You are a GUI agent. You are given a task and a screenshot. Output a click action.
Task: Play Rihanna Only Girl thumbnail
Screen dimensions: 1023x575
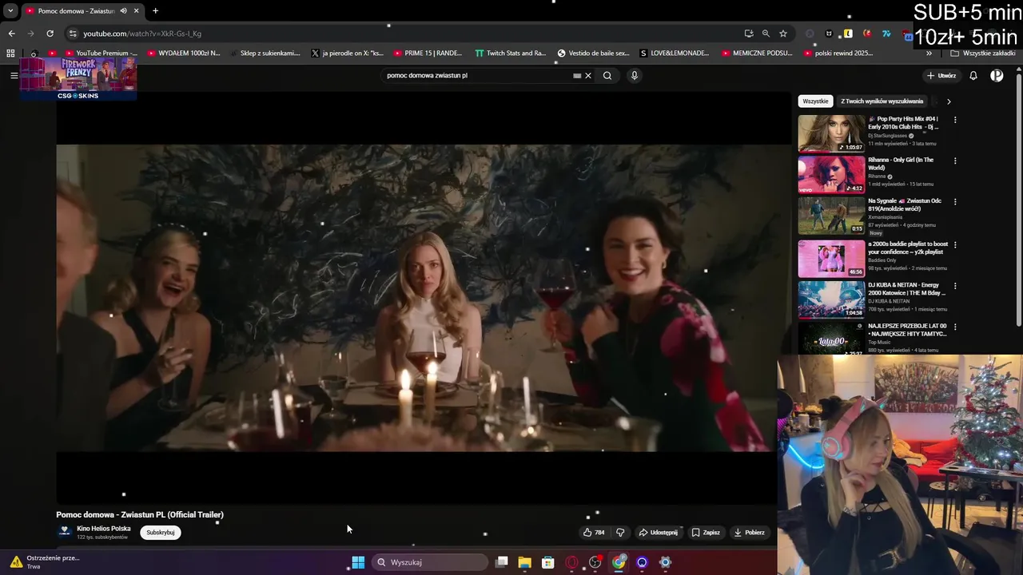[831, 174]
